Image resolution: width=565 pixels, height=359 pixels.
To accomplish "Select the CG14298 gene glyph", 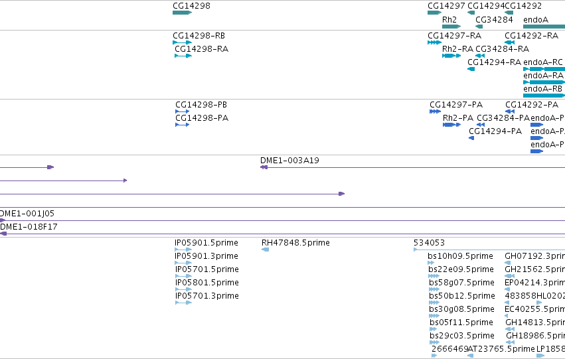I will point(183,13).
